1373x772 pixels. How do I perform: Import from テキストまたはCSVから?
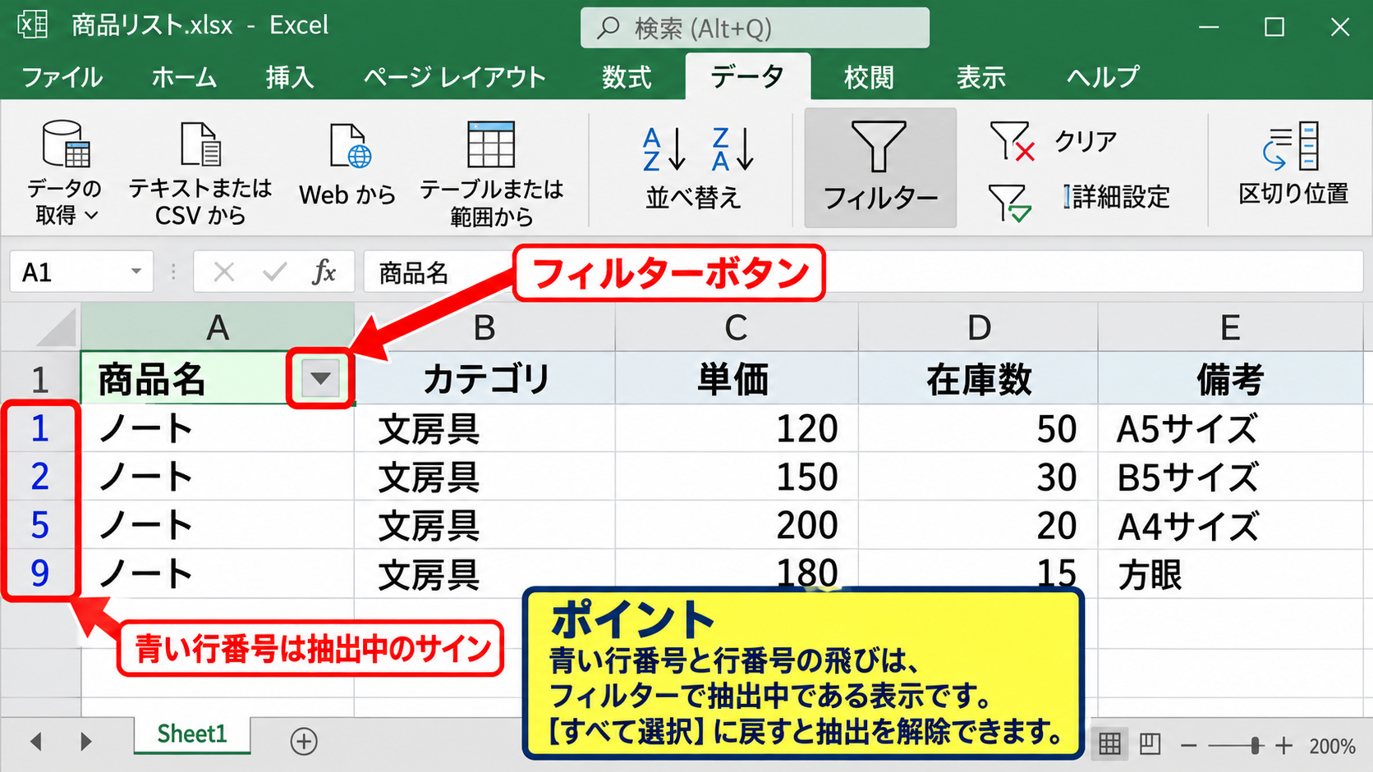200,173
